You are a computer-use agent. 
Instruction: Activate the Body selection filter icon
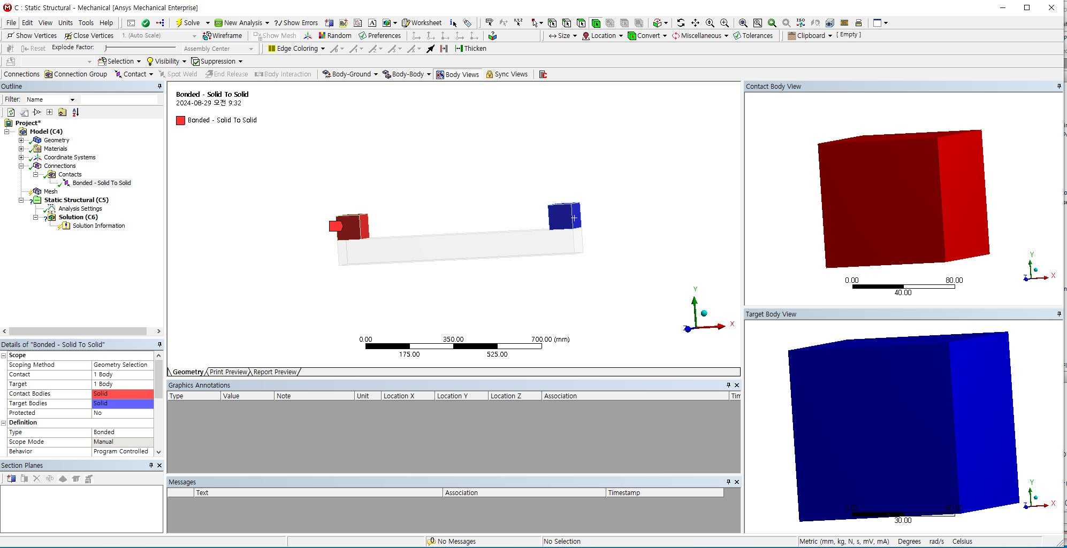click(x=596, y=23)
